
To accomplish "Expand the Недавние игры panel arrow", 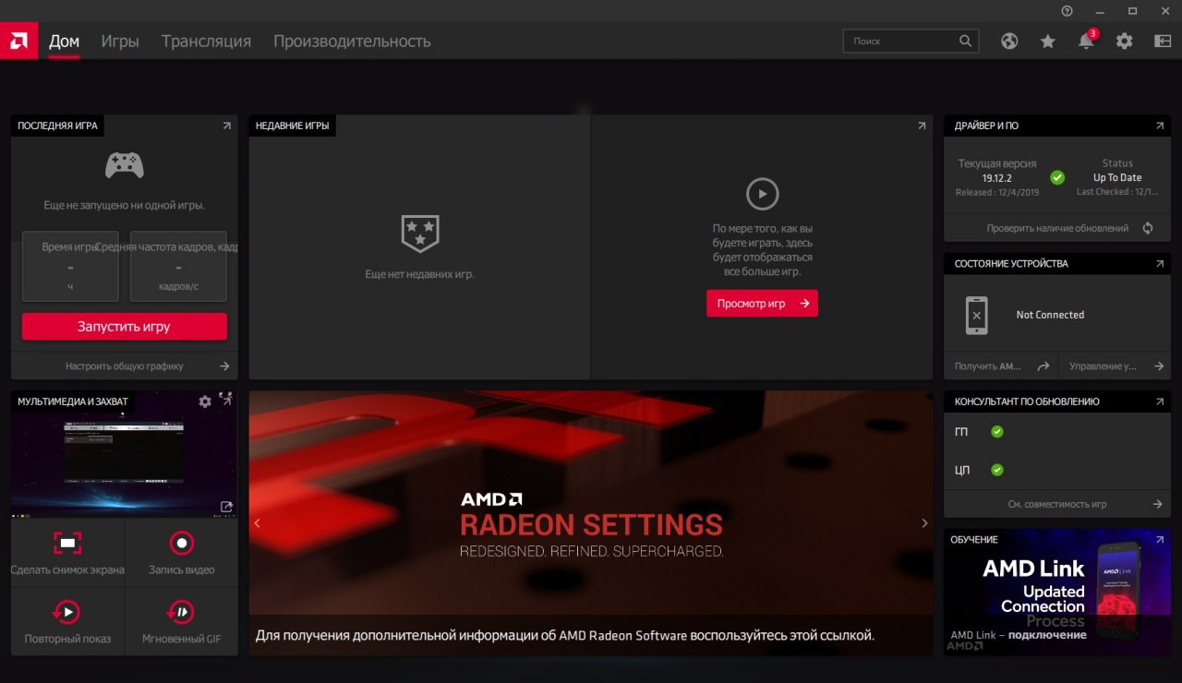I will (921, 126).
